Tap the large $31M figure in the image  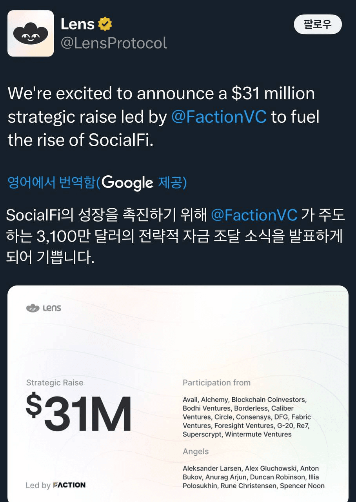click(x=78, y=413)
